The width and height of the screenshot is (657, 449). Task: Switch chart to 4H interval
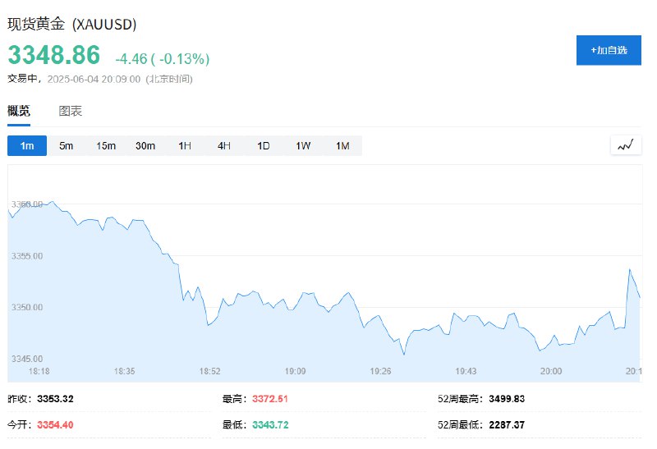click(x=223, y=146)
